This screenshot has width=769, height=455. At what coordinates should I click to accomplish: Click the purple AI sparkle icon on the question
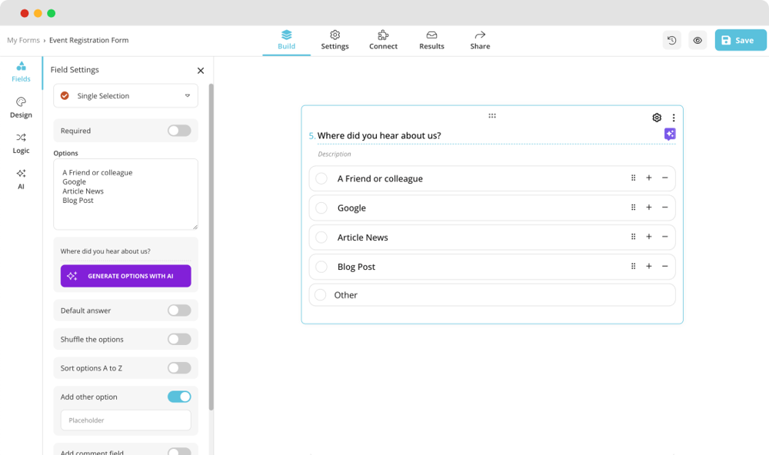[x=670, y=133]
